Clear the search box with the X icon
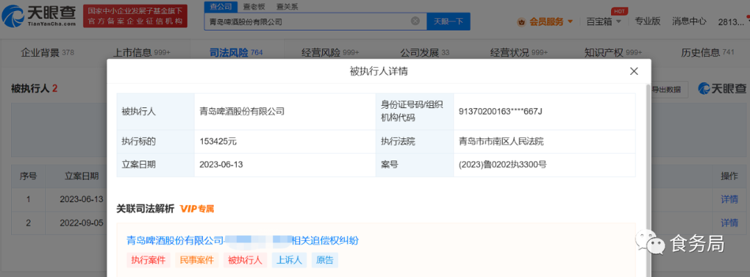Viewport: 750px width, 277px height. 415,21
